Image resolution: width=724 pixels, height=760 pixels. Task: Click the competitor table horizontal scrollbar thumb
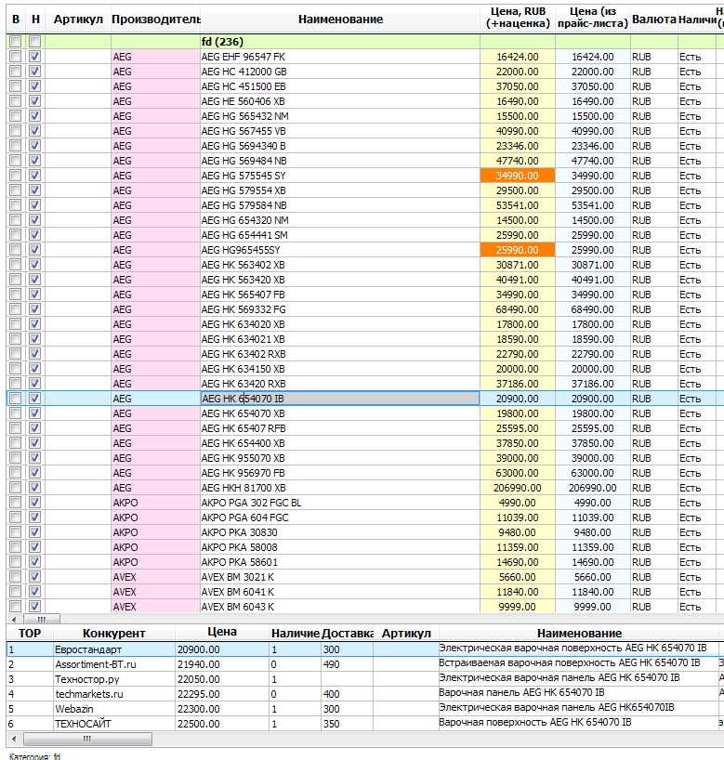(87, 740)
